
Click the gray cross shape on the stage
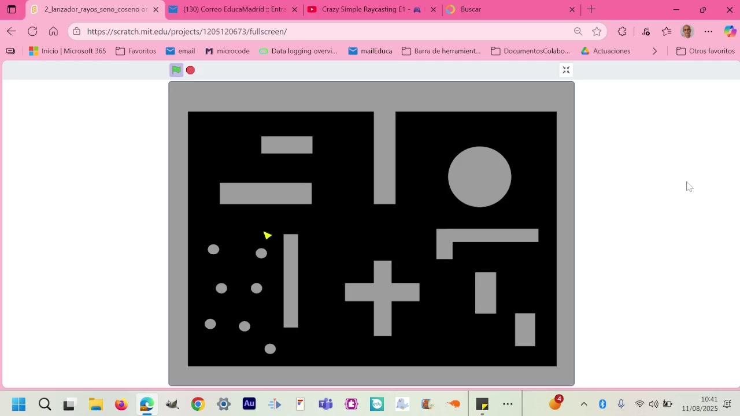point(382,298)
